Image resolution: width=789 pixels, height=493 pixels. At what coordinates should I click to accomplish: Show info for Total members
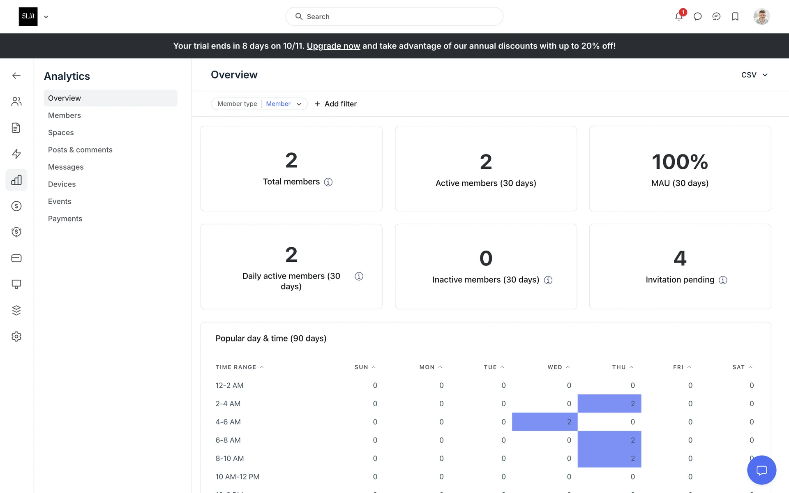328,182
